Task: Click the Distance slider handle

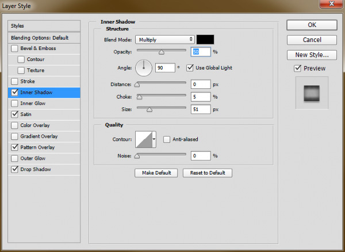Action: click(x=137, y=85)
